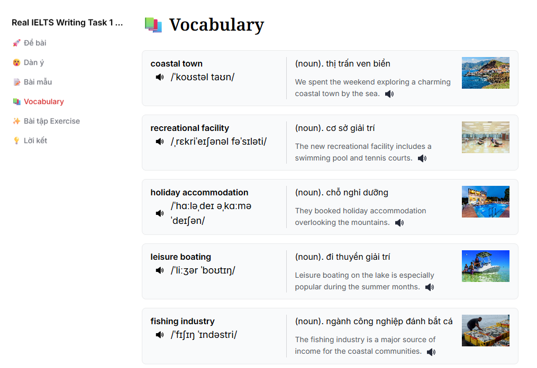Jump to the Lời kết section
The height and width of the screenshot is (368, 537).
35,140
